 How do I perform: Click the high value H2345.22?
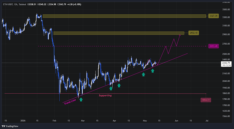tap(42, 4)
